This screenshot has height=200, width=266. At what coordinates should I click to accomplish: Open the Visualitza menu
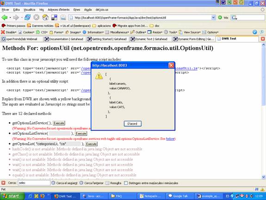point(29,10)
